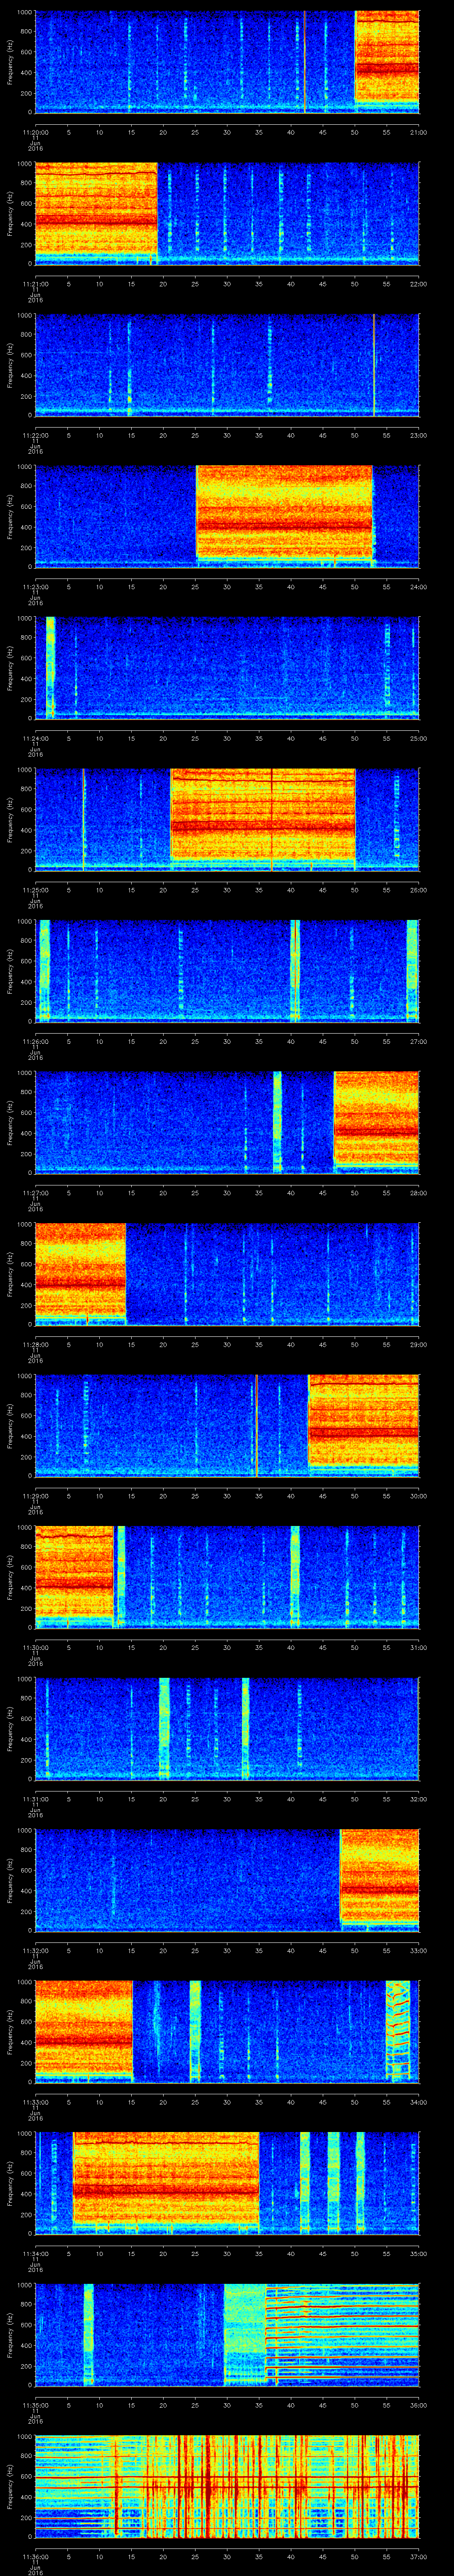Image resolution: width=454 pixels, height=2576 pixels.
Task: Click the 11:21:00 start time label
Action: click(x=35, y=284)
